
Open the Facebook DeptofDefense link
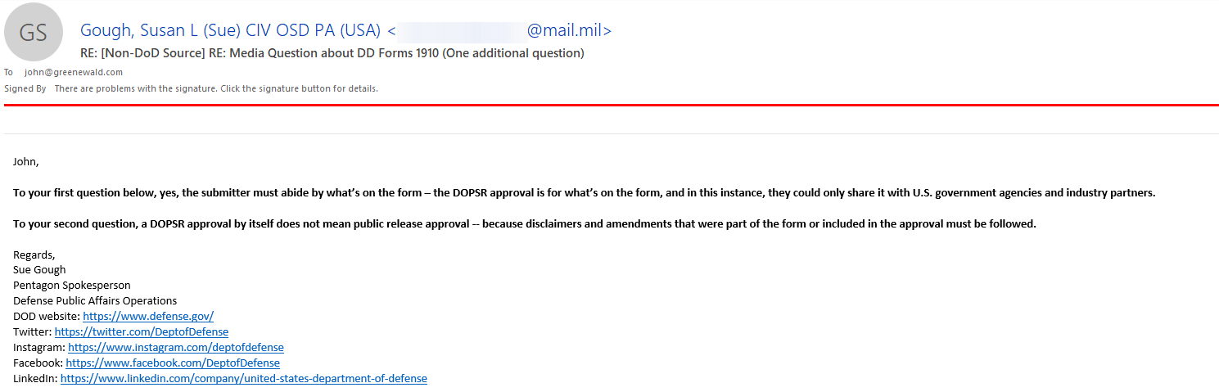[173, 363]
